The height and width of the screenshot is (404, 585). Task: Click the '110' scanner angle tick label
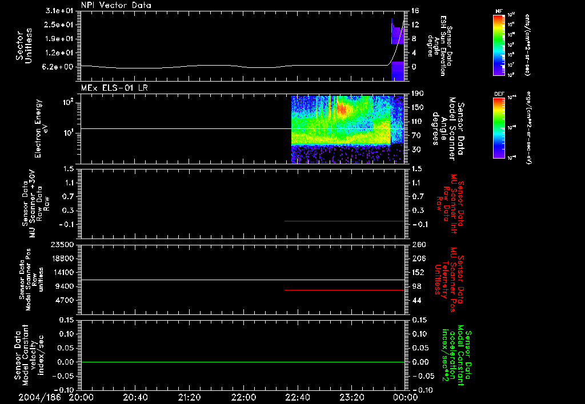tap(418, 122)
